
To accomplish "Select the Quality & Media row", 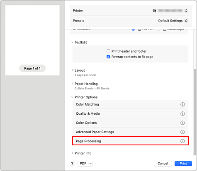I will tap(130, 113).
